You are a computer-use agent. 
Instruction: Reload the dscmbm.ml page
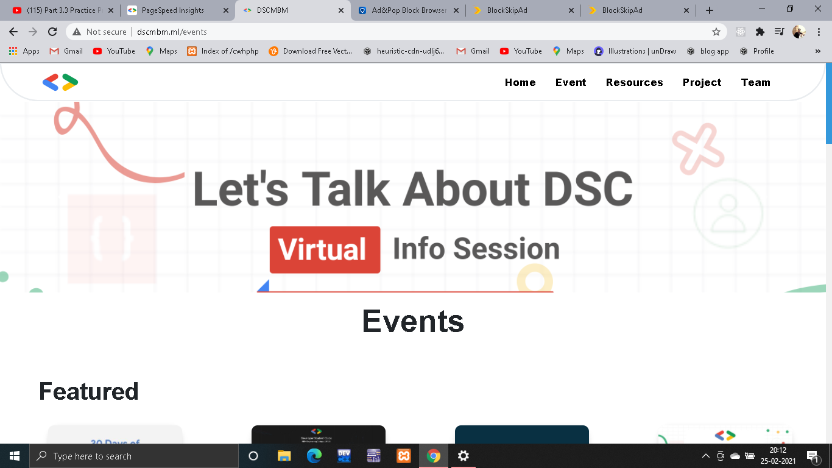click(52, 32)
